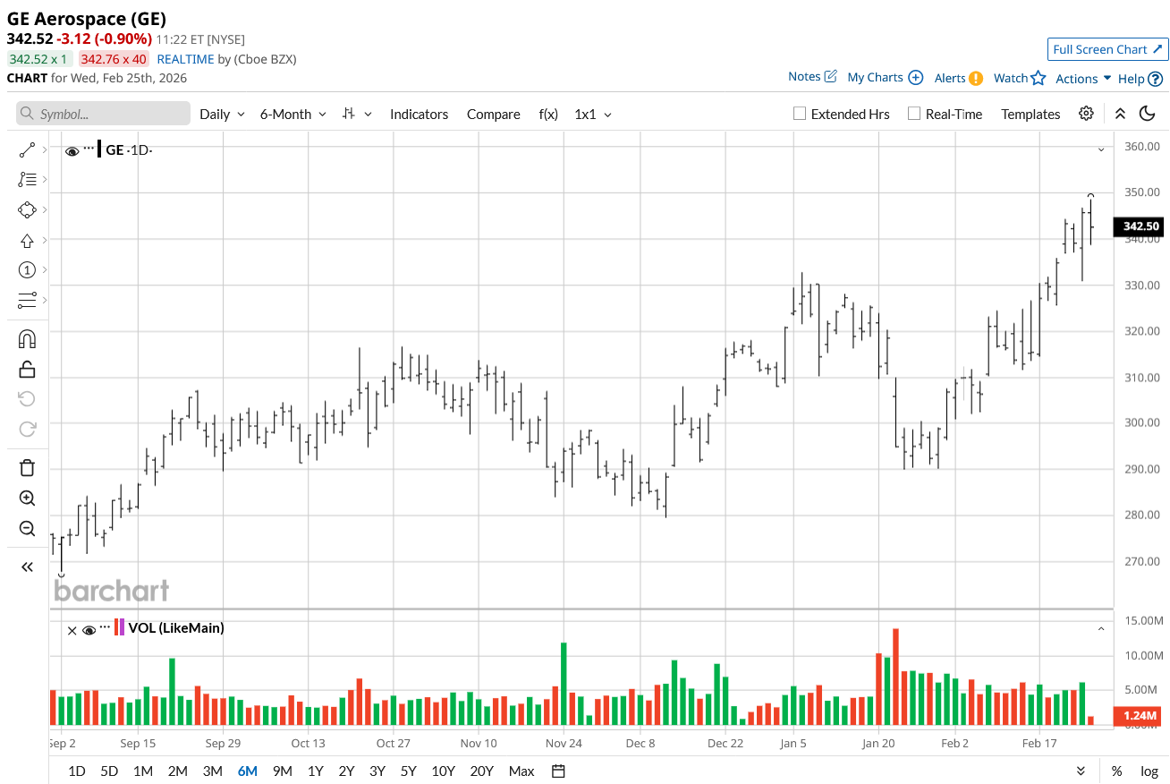Select the 20Y time range

481,771
